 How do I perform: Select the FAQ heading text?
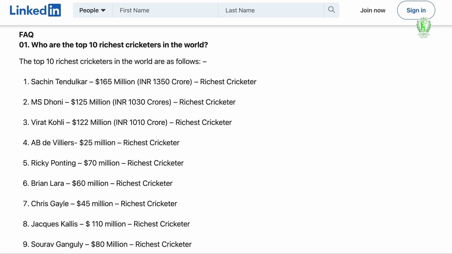click(x=26, y=35)
